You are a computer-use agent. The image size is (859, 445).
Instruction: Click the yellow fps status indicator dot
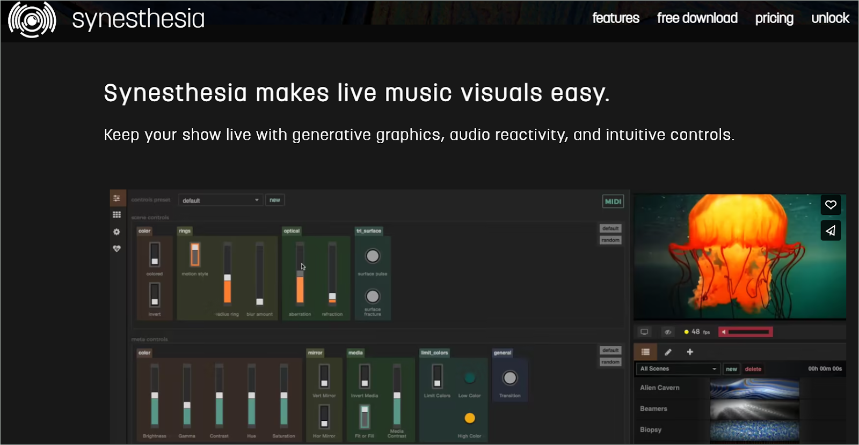686,332
